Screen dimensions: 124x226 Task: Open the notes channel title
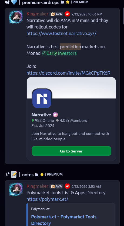(x=28, y=175)
